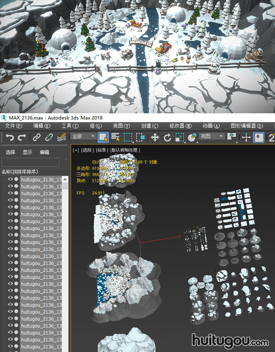Open the 图形编辑器(D) menu

tap(247, 126)
